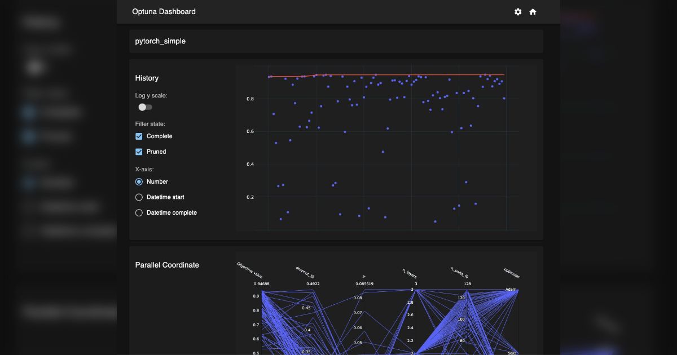Toggle the Log y scale switch
Viewport: 677px width, 355px height.
click(145, 107)
